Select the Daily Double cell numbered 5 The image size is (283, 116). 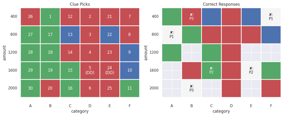(90, 70)
